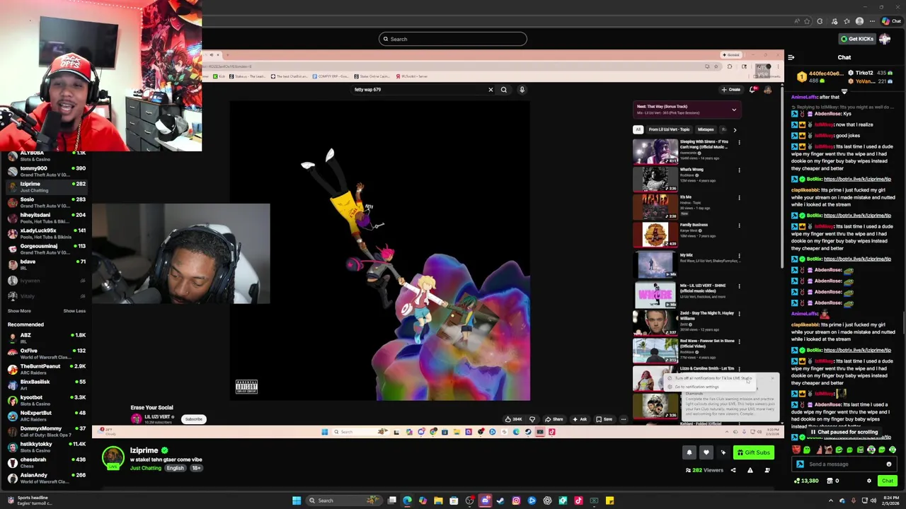The image size is (906, 509).
Task: Open bdave channel in sidebar
Action: click(x=46, y=264)
